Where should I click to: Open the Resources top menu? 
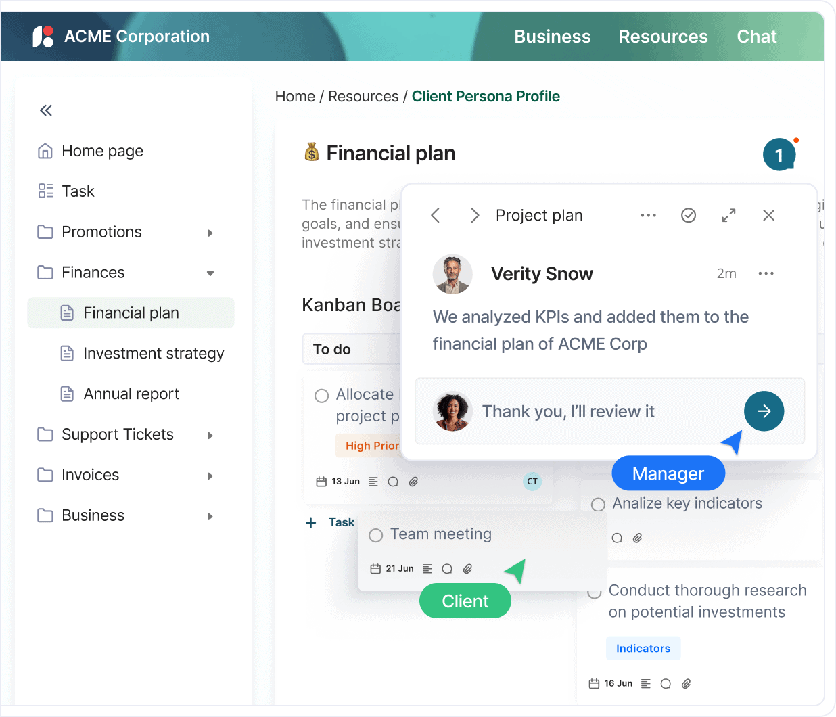(663, 37)
